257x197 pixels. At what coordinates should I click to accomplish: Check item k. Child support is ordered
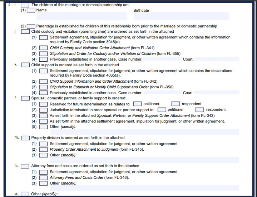(x=25, y=65)
